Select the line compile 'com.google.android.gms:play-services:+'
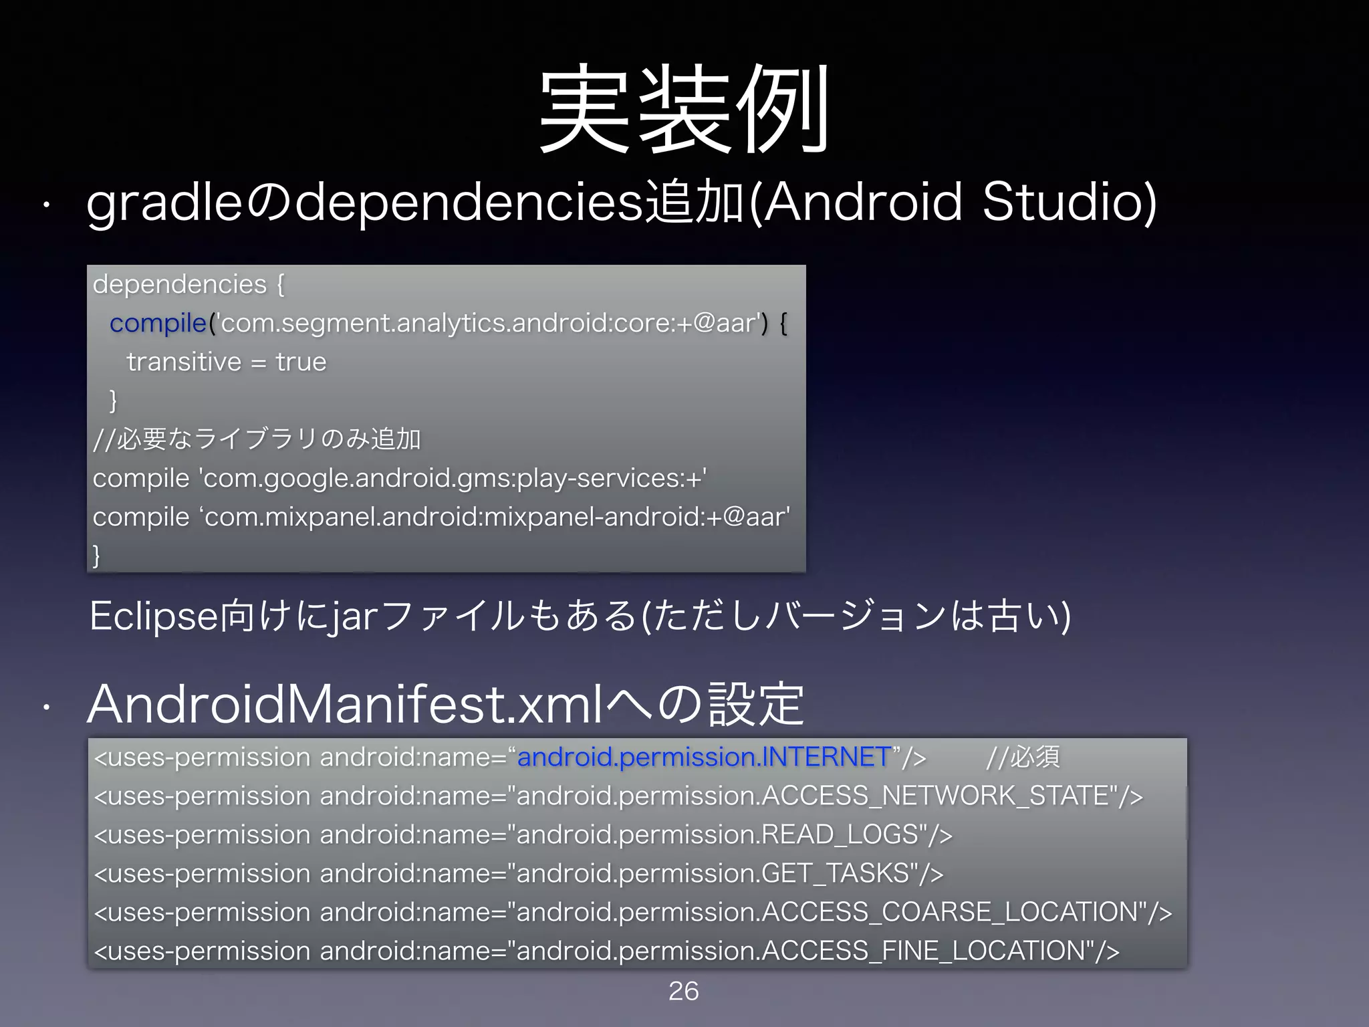This screenshot has height=1027, width=1369. (x=400, y=478)
